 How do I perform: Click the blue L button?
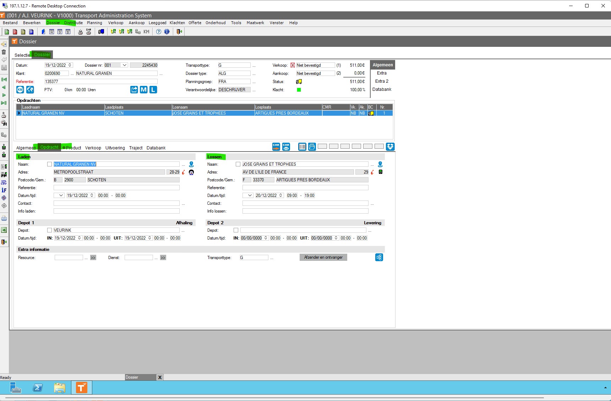click(153, 90)
